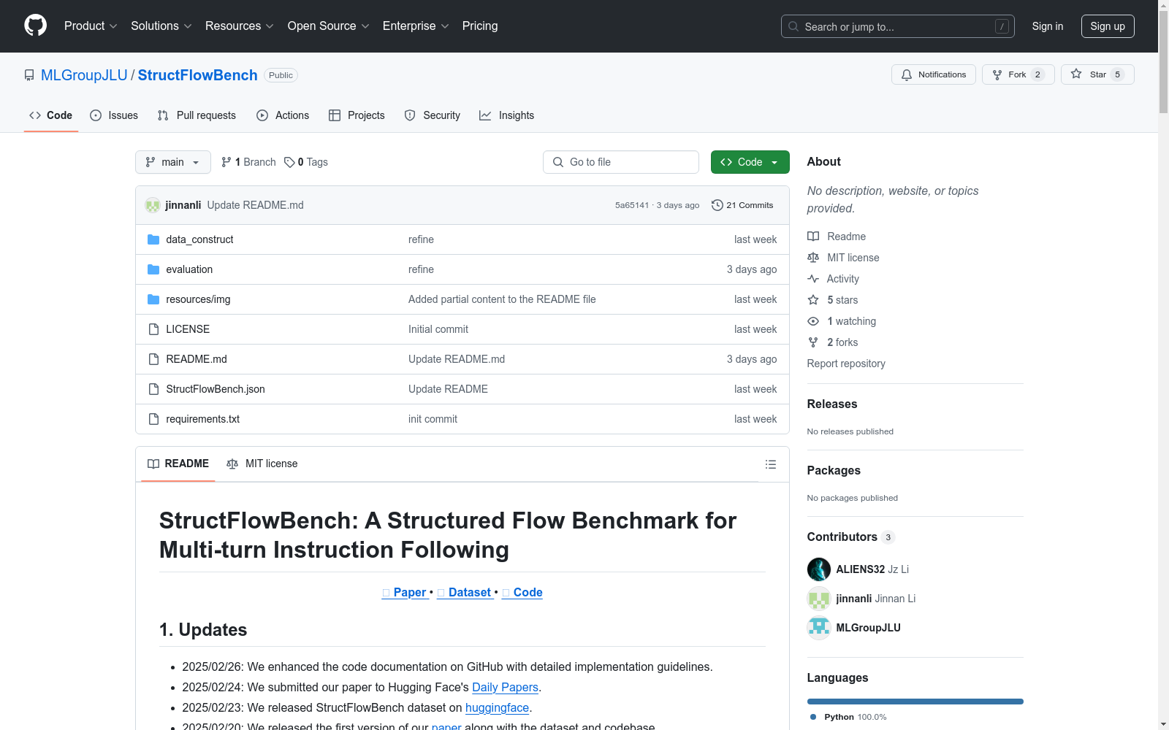Open the Pricing page
Viewport: 1169px width, 730px height.
pyautogui.click(x=480, y=26)
